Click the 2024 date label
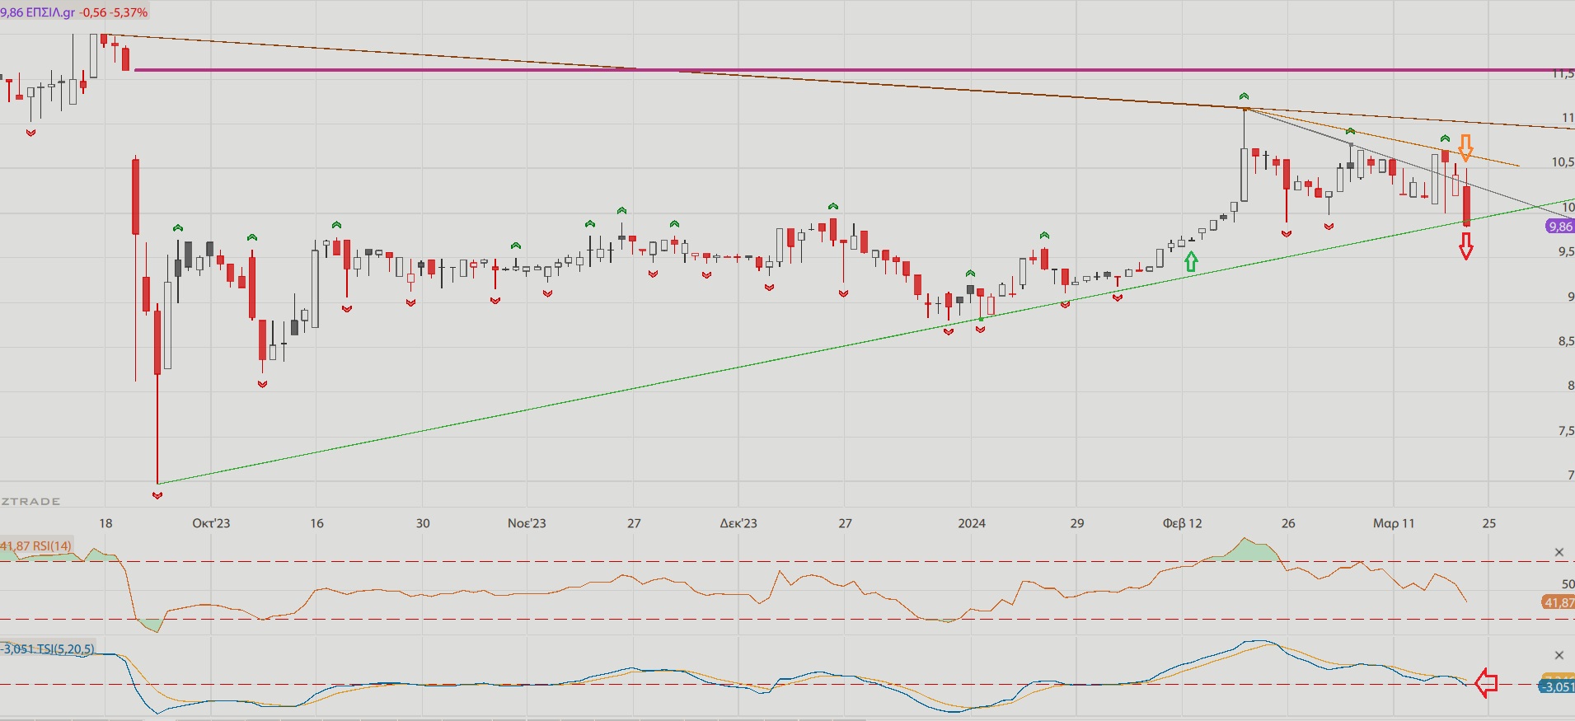 [972, 523]
